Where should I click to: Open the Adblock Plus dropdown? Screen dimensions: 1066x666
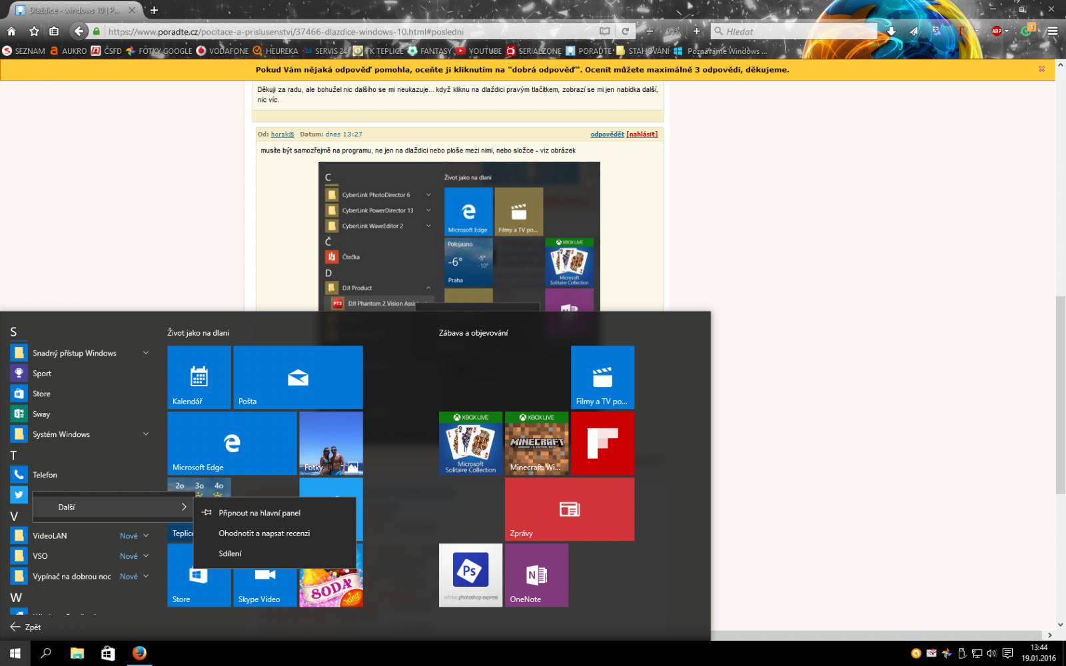1007,31
